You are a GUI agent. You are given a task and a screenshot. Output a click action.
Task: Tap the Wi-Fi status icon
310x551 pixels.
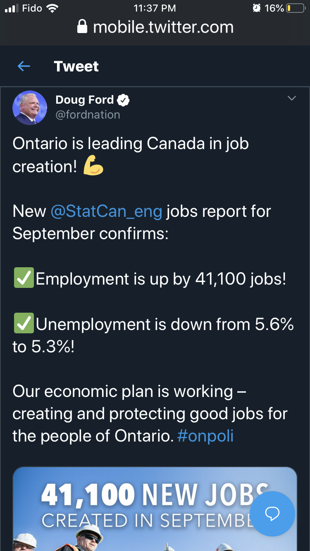[x=52, y=8]
